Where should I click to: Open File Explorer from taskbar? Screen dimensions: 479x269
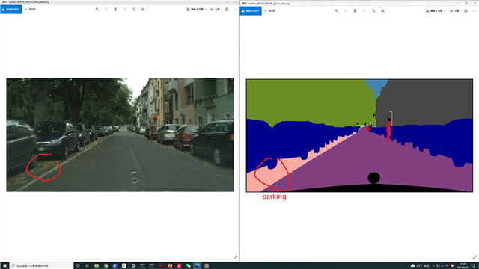tap(97, 266)
